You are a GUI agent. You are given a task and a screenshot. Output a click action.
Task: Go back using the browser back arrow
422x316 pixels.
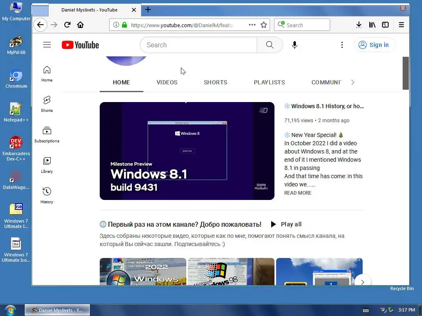tap(40, 25)
